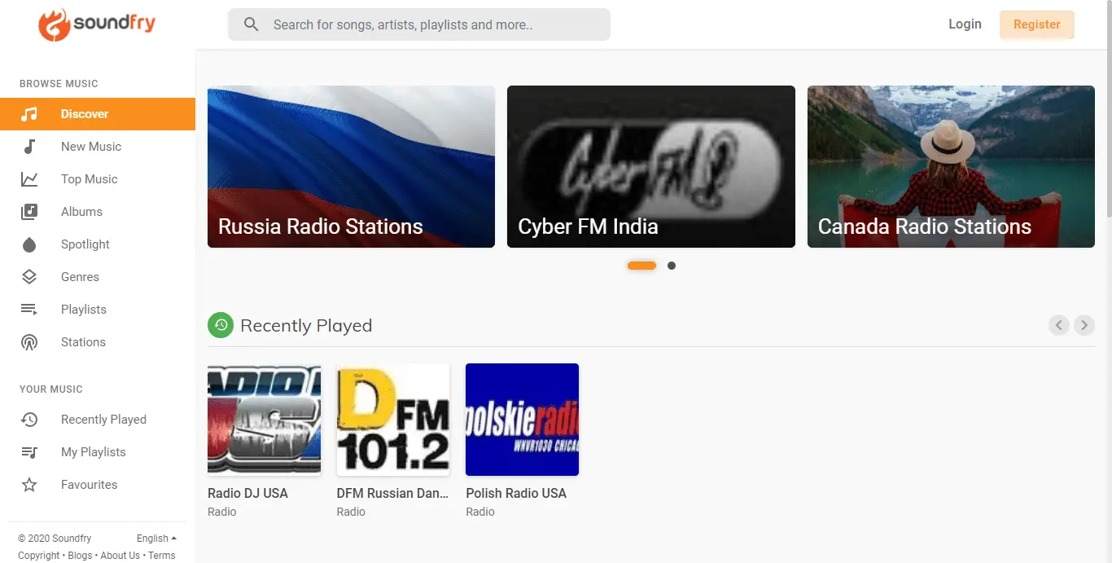Open the Terms footer link
Screen dimensions: 1112x563
pos(162,556)
